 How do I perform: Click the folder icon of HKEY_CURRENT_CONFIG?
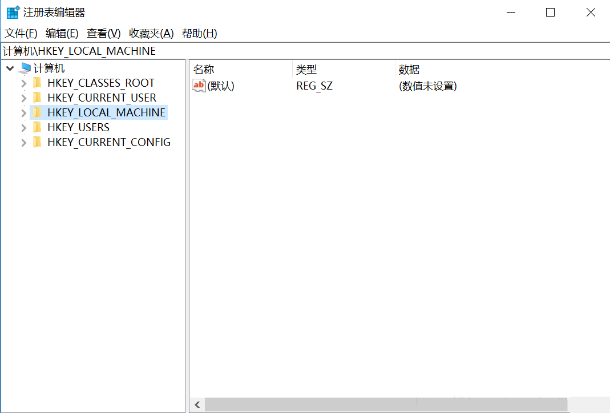coord(37,141)
